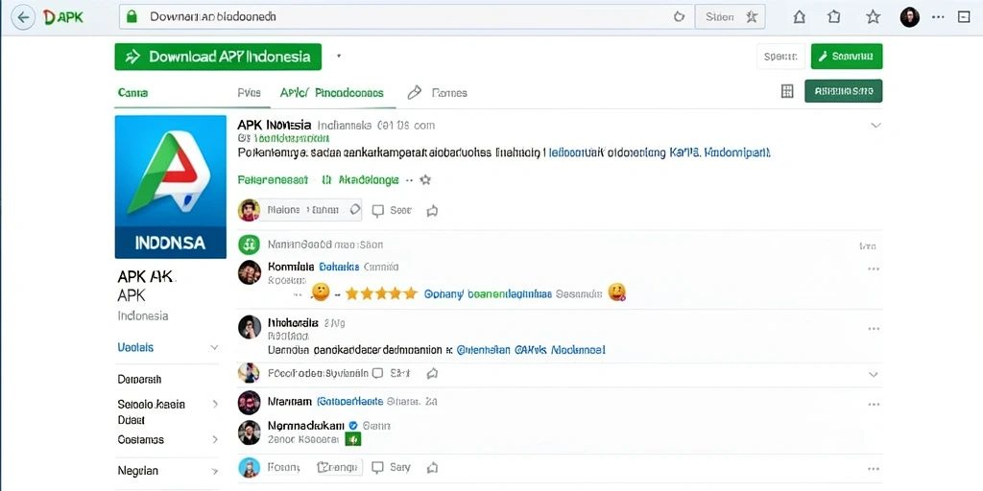Open more options for Kommlala comment
This screenshot has width=983, height=491.
874,269
